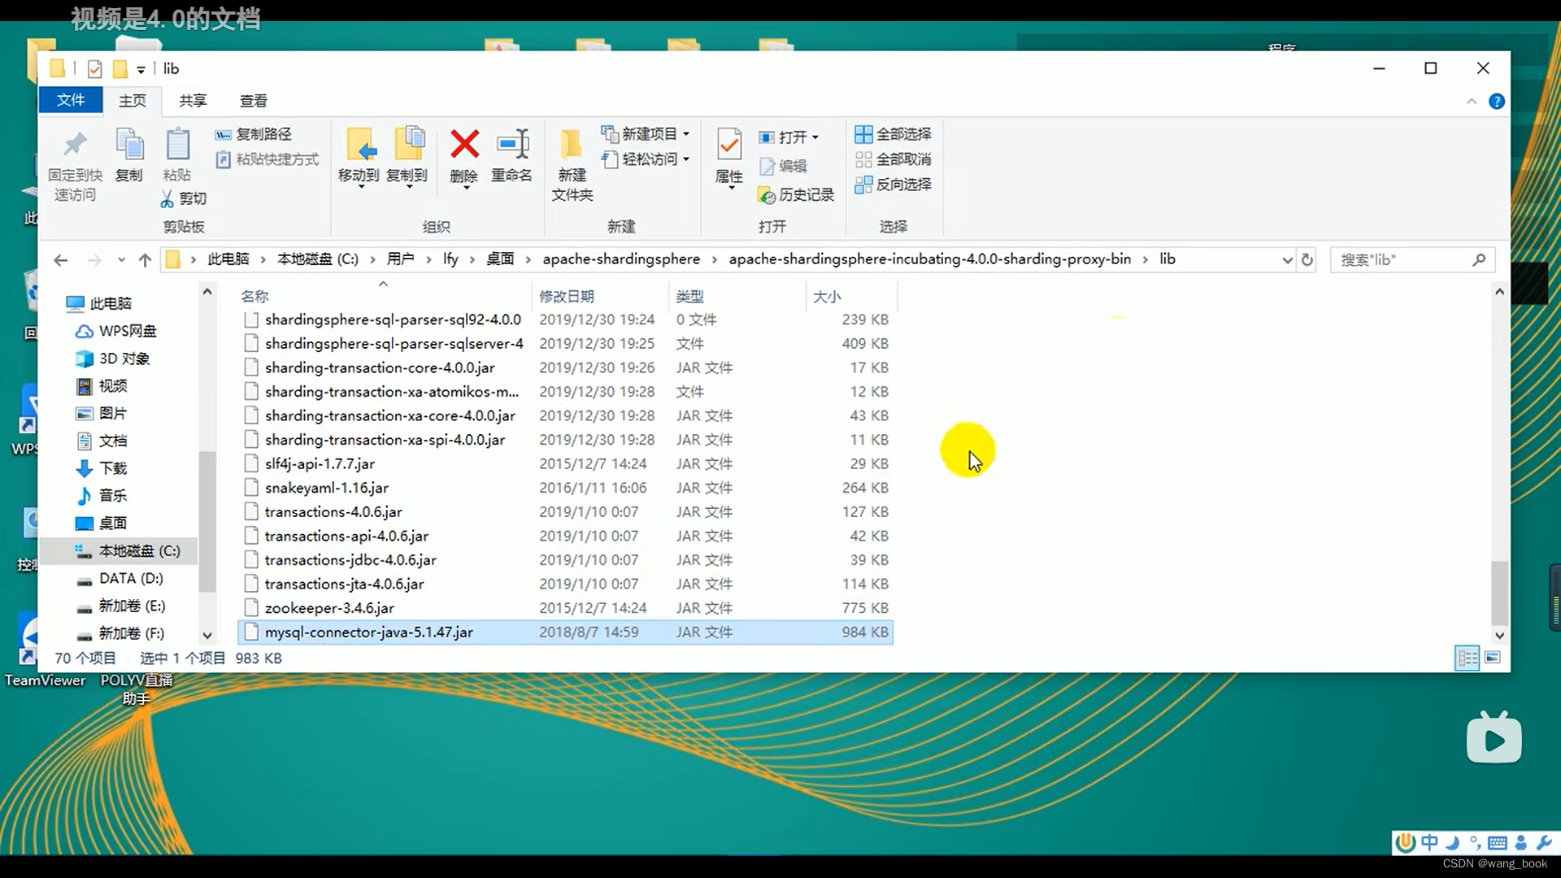This screenshot has height=878, width=1561.
Task: Select snakeyaml-1.16.jar file
Action: click(565, 488)
